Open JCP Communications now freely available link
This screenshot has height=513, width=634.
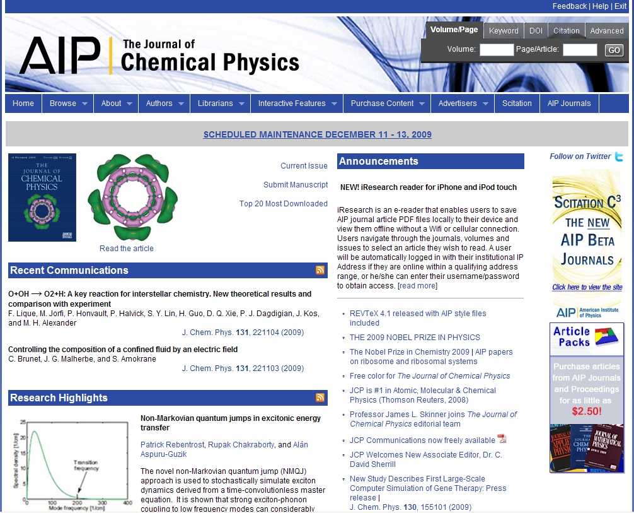click(x=422, y=440)
